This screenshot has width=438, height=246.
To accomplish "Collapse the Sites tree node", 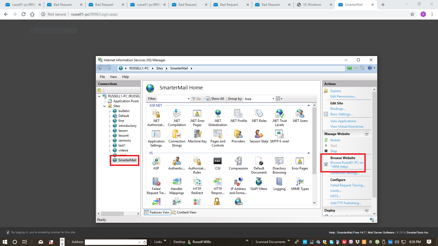I will (105, 106).
